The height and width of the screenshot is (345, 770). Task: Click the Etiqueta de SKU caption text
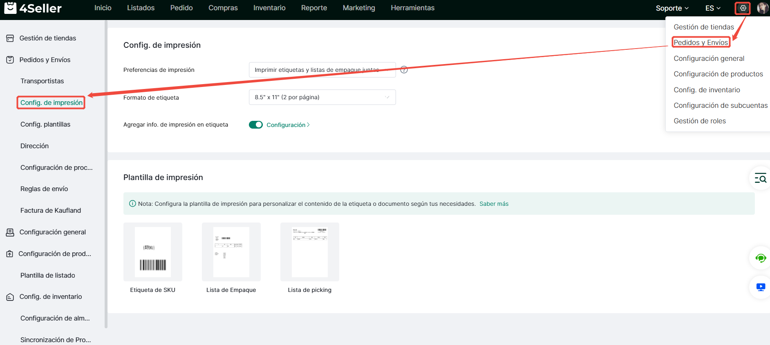coord(153,290)
